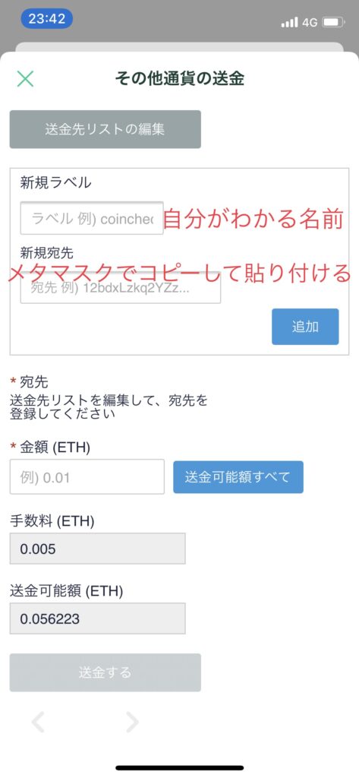
Task: Focus the 新規宛先 address input field
Action: tap(121, 288)
